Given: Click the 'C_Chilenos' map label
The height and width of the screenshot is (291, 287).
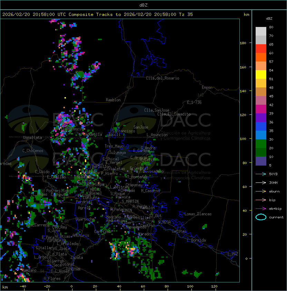Looking at the screenshot, I should pos(33,151).
